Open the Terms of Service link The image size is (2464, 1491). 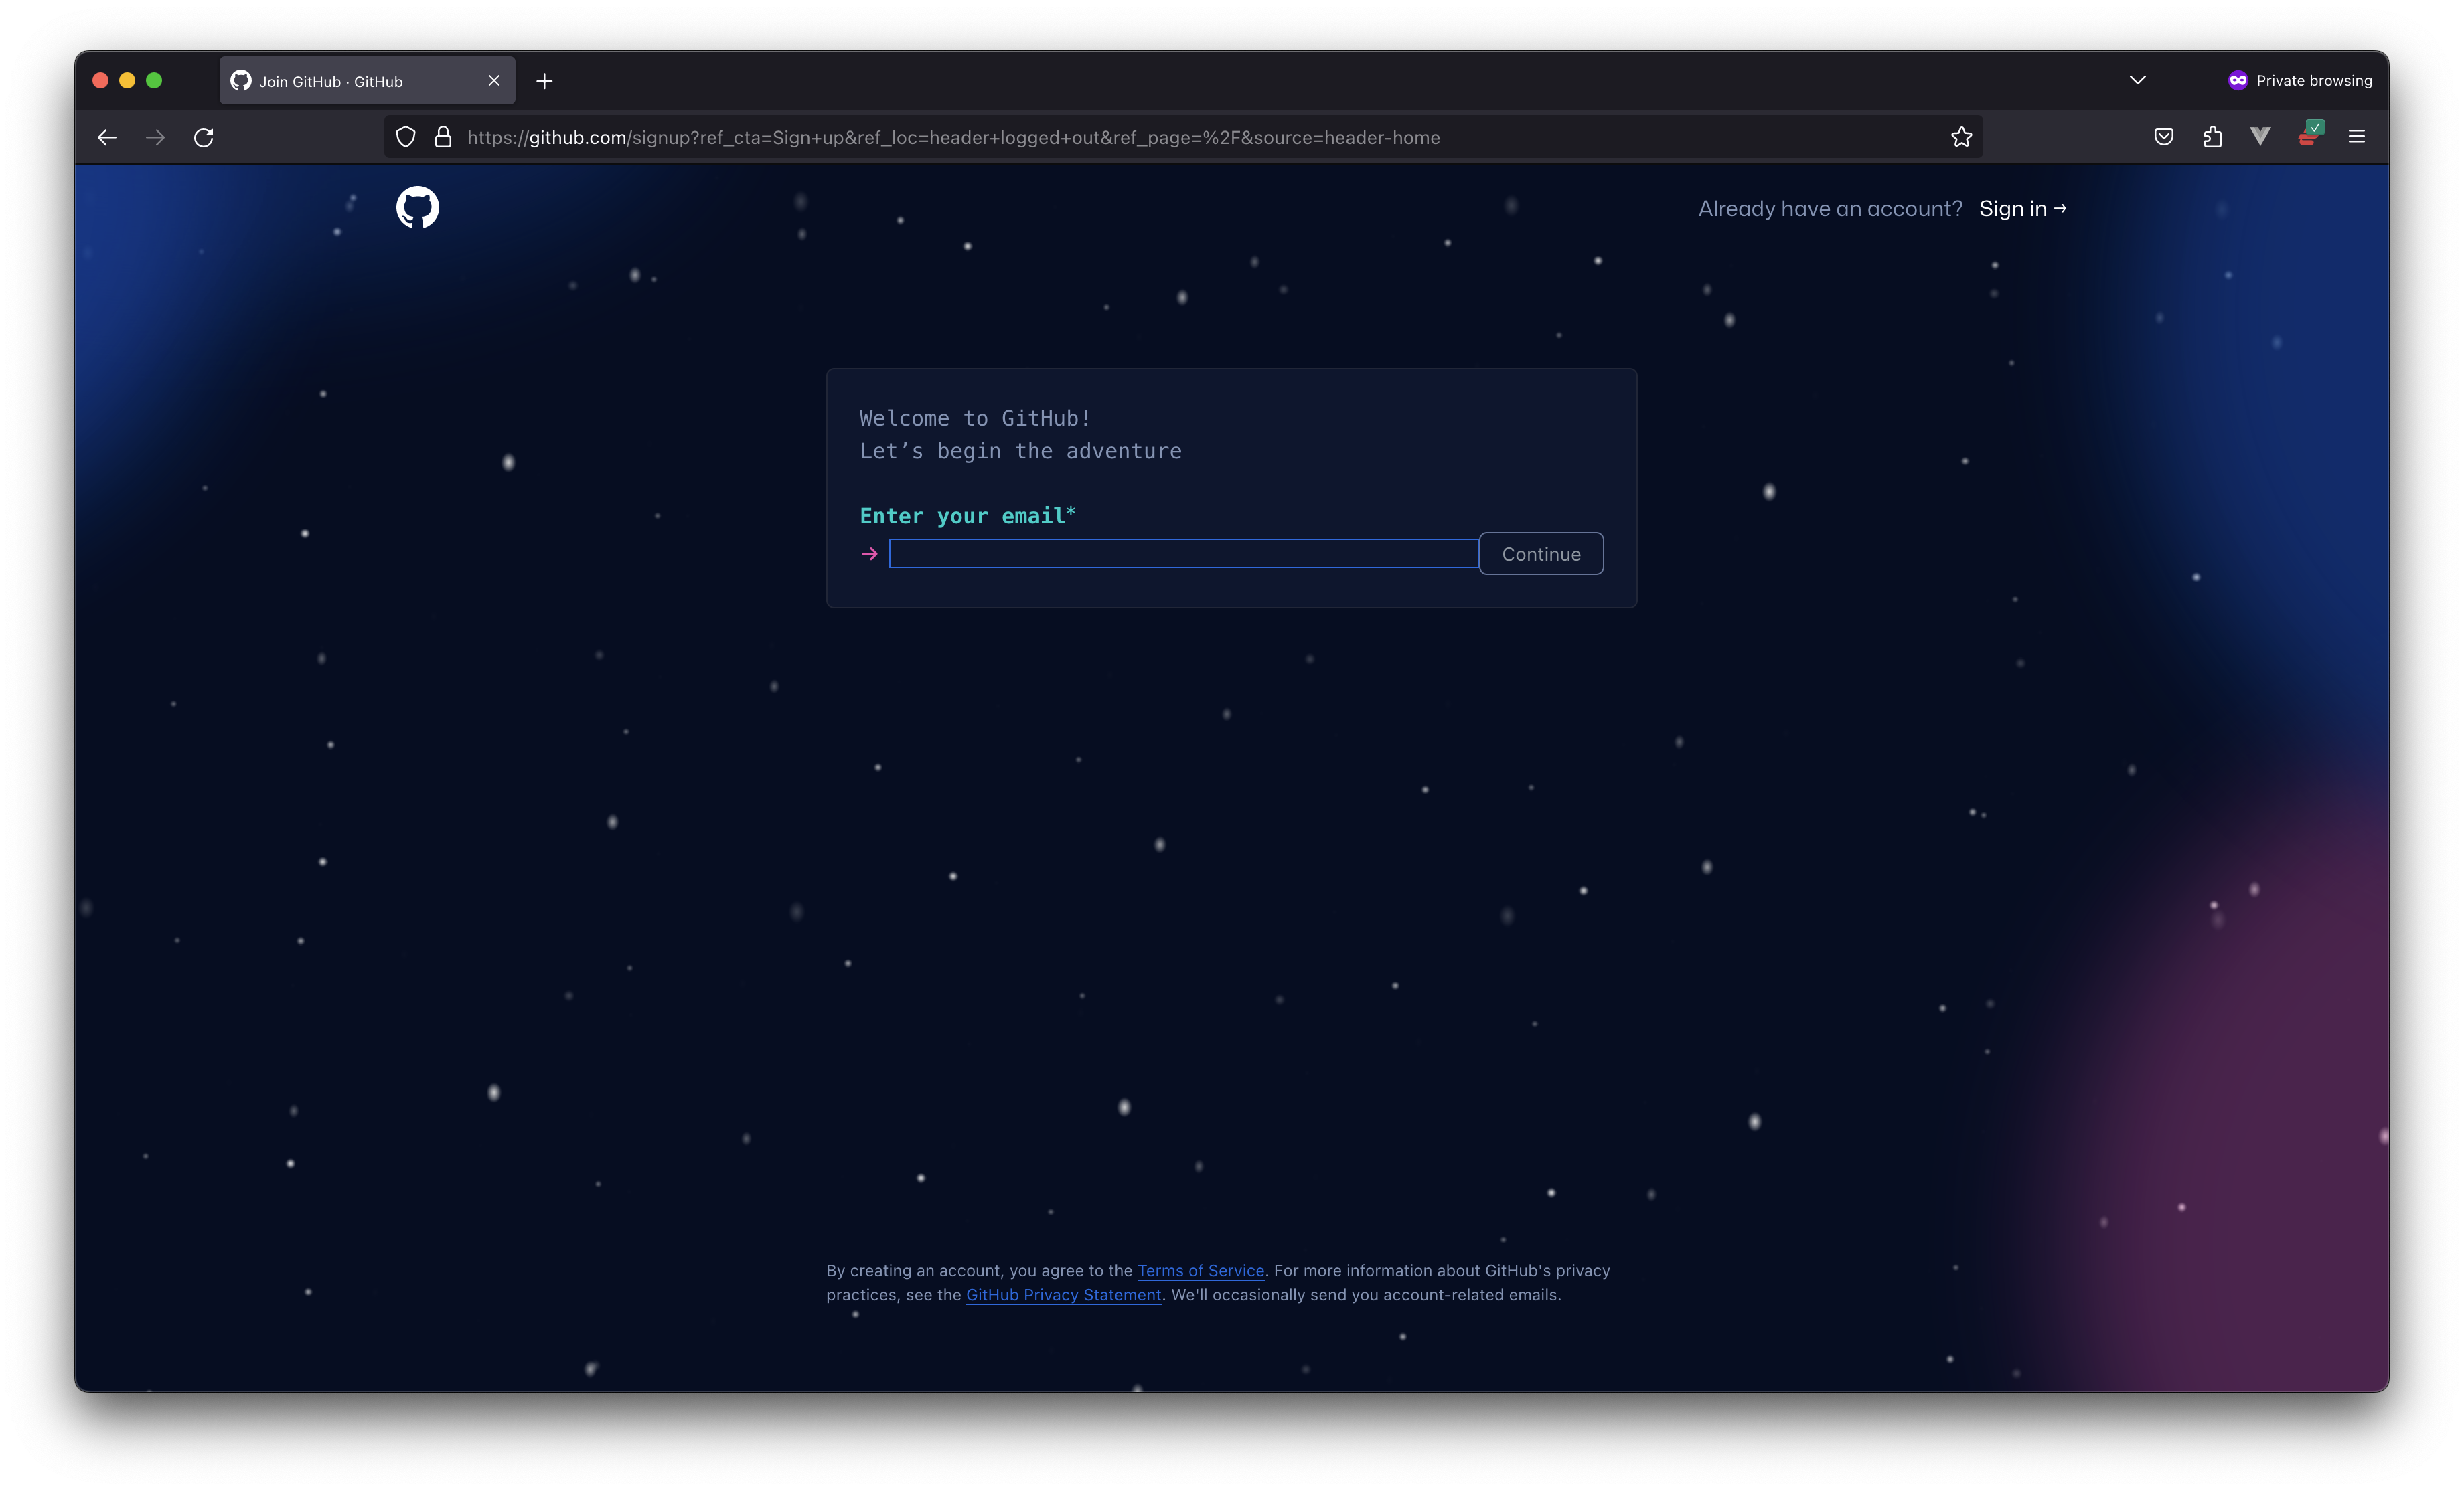click(1200, 1270)
